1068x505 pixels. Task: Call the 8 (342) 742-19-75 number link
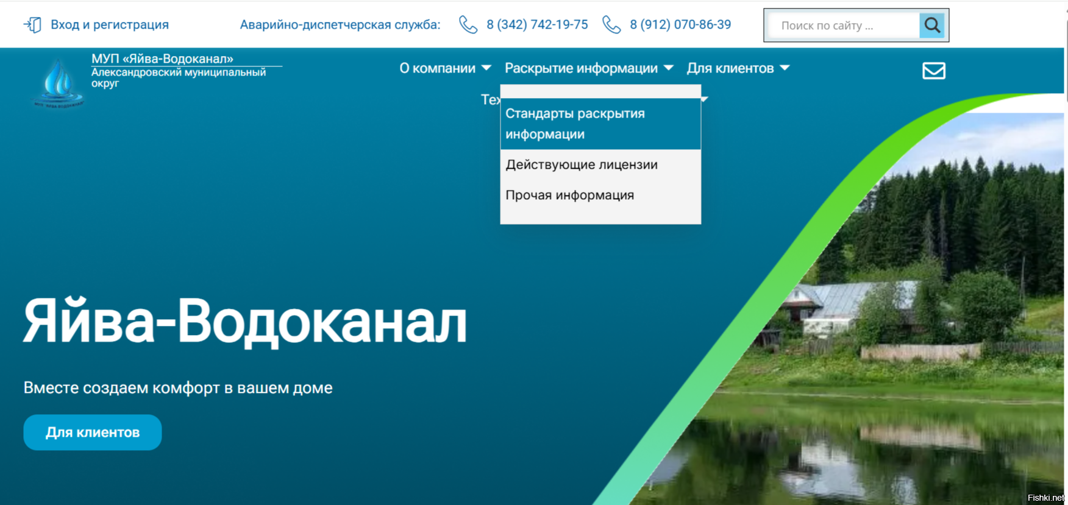tap(537, 25)
